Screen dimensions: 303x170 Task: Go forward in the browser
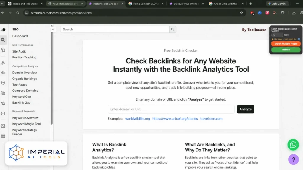click(x=10, y=13)
